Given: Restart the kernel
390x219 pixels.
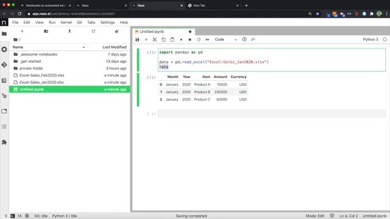Looking at the screenshot, I should (199, 40).
